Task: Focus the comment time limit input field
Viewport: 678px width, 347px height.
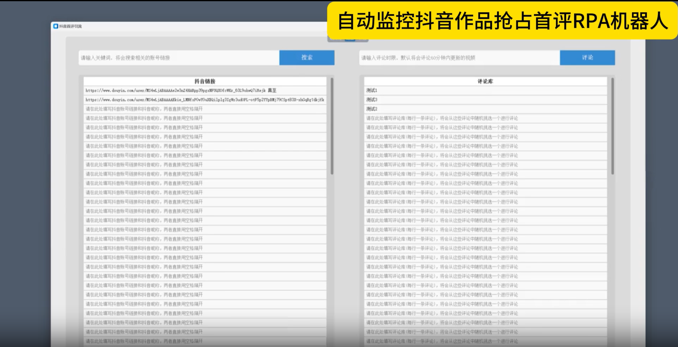Action: point(460,57)
